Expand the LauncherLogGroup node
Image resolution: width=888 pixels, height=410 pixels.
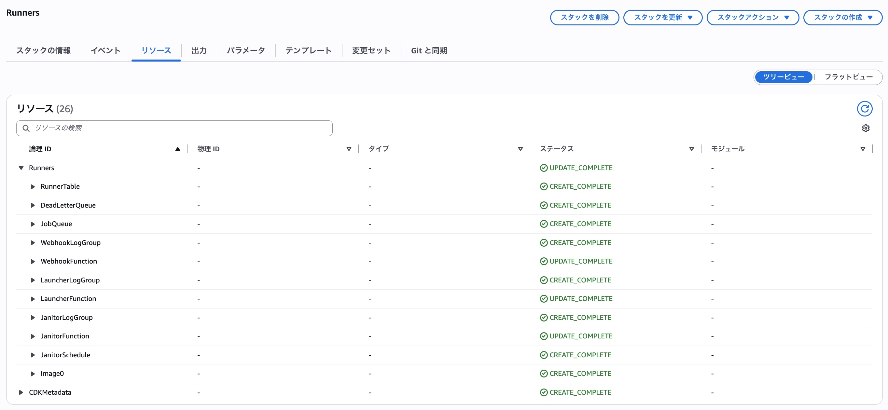click(33, 280)
